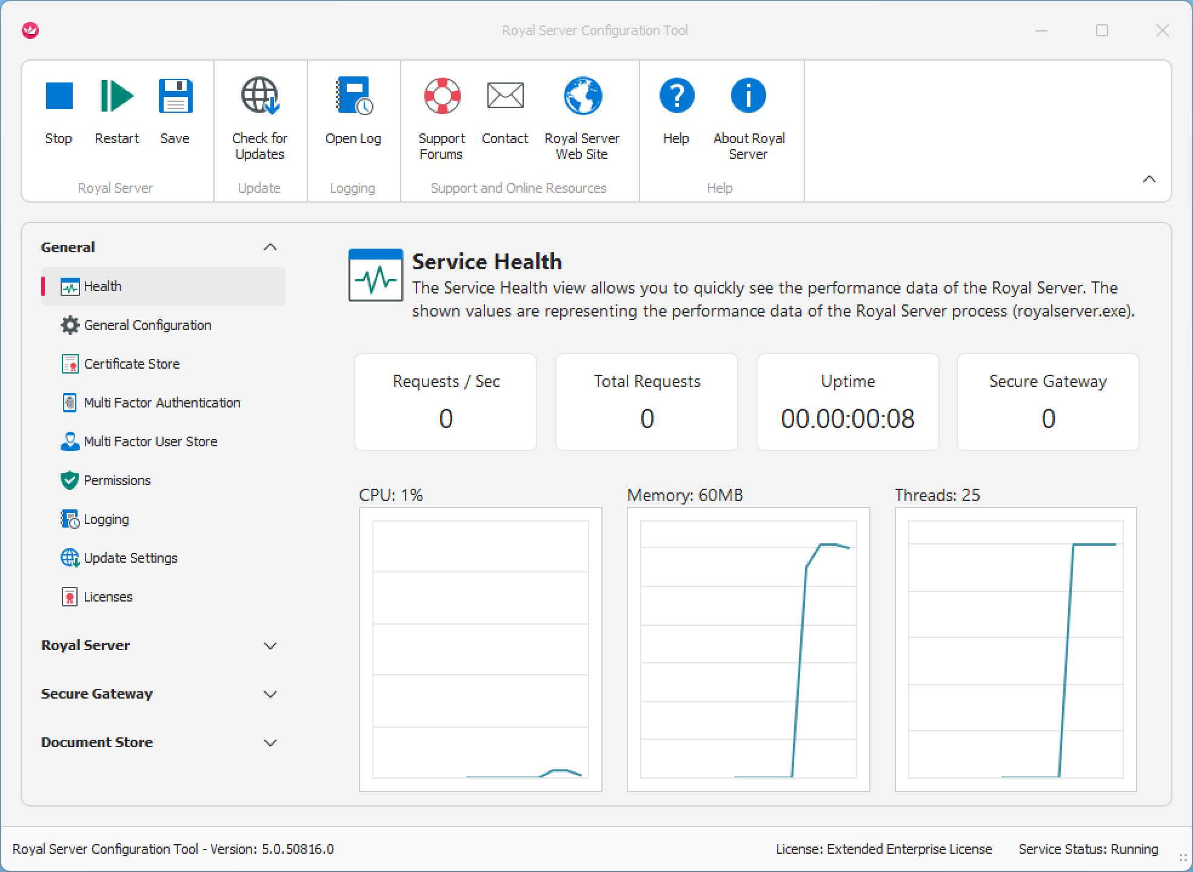The height and width of the screenshot is (872, 1193).
Task: Expand the Royal Server section
Action: tap(270, 646)
